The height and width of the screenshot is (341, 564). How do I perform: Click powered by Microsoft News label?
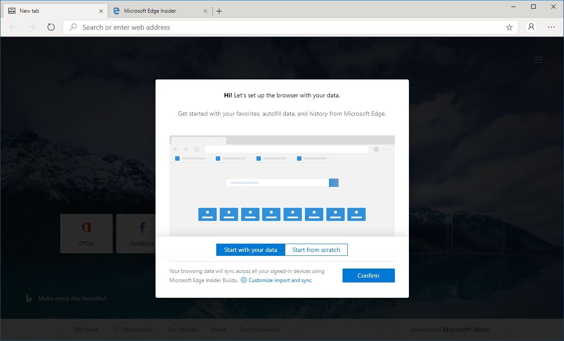450,330
